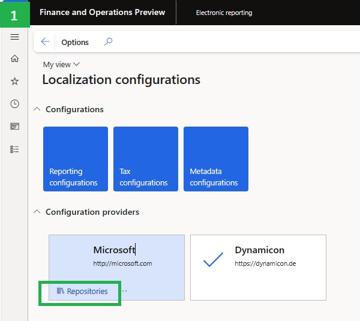Open the Metadata configurations tile
This screenshot has width=360, height=321.
click(216, 159)
